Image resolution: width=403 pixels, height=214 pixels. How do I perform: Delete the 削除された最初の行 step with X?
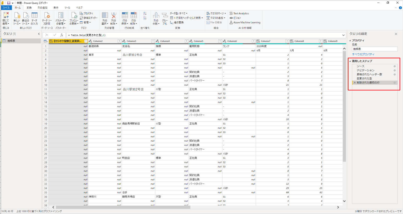tap(355, 83)
